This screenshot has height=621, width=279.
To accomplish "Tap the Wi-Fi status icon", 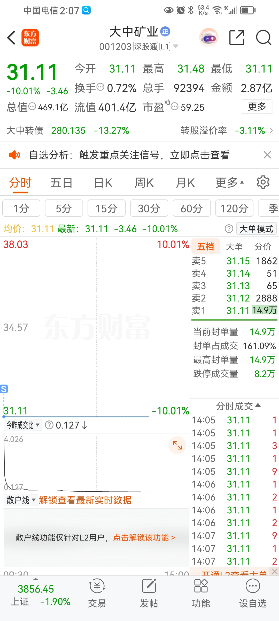I will [217, 10].
